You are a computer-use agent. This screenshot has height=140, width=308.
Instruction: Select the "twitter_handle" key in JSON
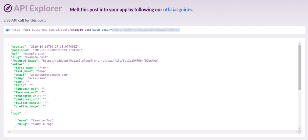tap(28, 103)
